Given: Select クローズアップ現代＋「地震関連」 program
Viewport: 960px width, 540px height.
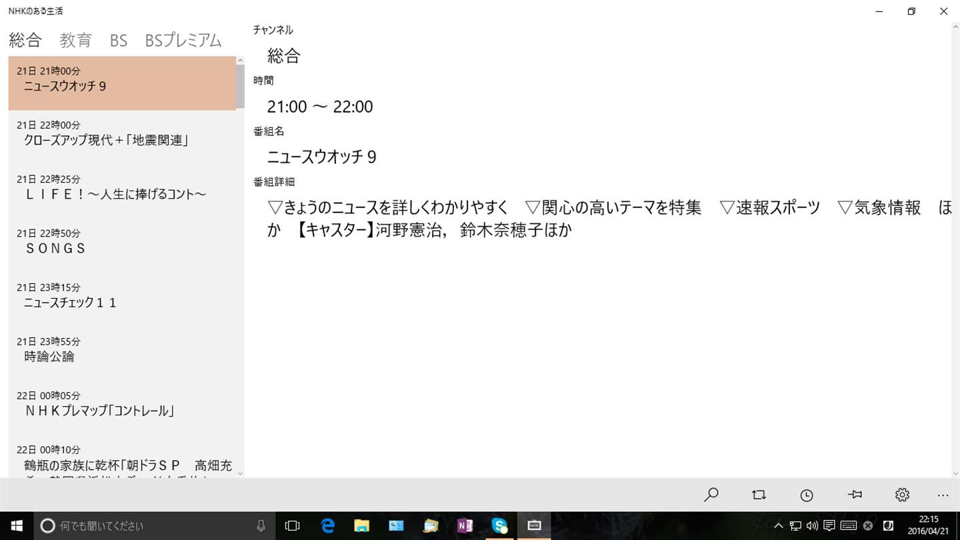Looking at the screenshot, I should pos(122,137).
